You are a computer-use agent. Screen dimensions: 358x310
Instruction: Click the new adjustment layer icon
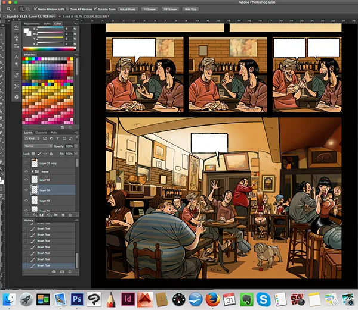49,215
